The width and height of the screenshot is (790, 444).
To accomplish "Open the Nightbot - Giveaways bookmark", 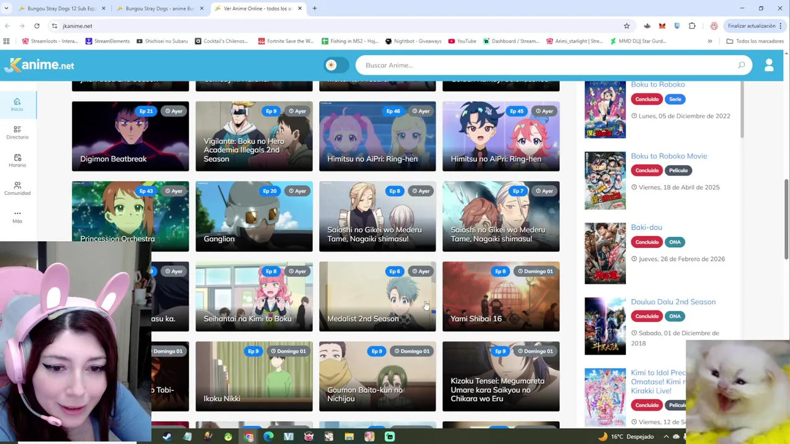I will point(413,41).
